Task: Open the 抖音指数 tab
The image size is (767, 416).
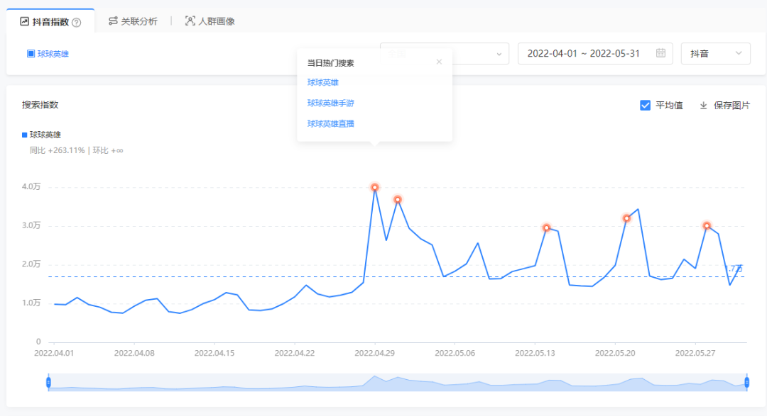Action: (x=50, y=21)
